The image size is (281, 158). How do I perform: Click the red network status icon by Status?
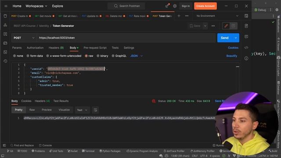(154, 101)
